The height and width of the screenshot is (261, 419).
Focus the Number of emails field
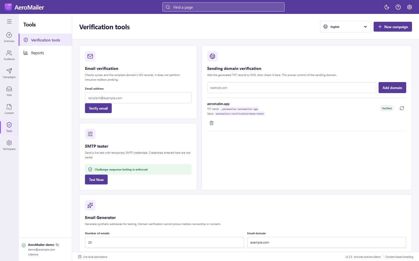[164, 242]
